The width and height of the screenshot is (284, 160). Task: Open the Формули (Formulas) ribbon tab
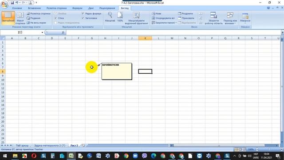[77, 8]
